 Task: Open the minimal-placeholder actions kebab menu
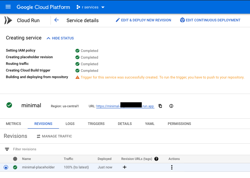click(x=172, y=167)
